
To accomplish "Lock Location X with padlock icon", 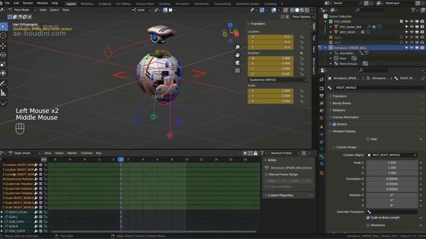I will pyautogui.click(x=302, y=37).
